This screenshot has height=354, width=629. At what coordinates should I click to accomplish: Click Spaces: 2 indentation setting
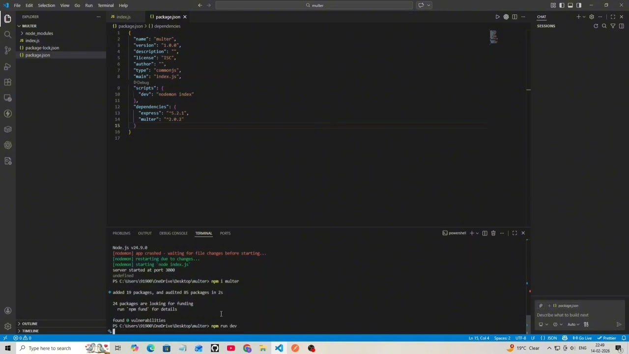tap(502, 338)
